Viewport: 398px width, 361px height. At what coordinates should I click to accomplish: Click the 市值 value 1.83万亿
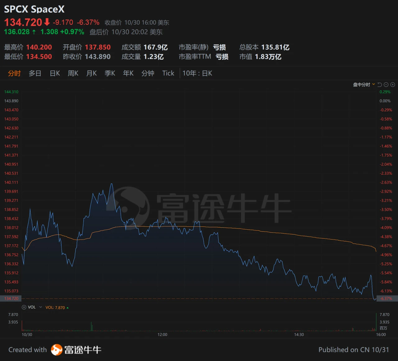tap(268, 57)
